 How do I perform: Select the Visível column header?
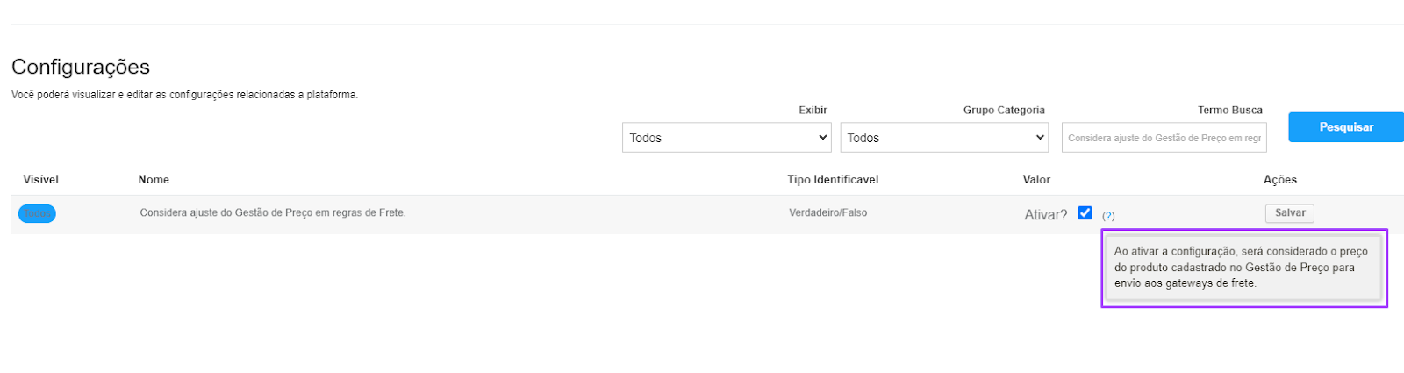point(41,180)
